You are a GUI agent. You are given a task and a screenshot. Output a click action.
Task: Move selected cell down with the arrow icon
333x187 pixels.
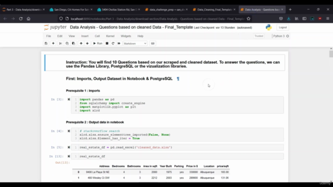[87, 44]
